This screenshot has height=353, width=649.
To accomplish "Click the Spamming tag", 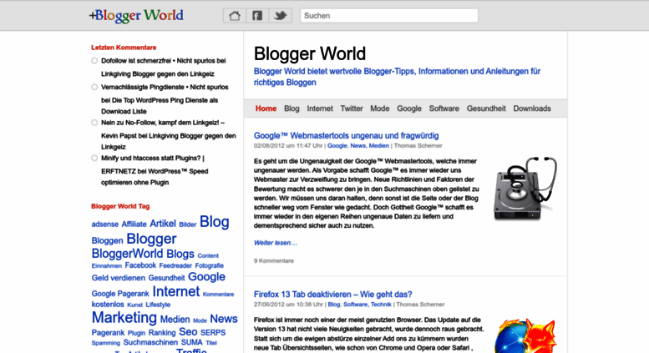I will 106,343.
